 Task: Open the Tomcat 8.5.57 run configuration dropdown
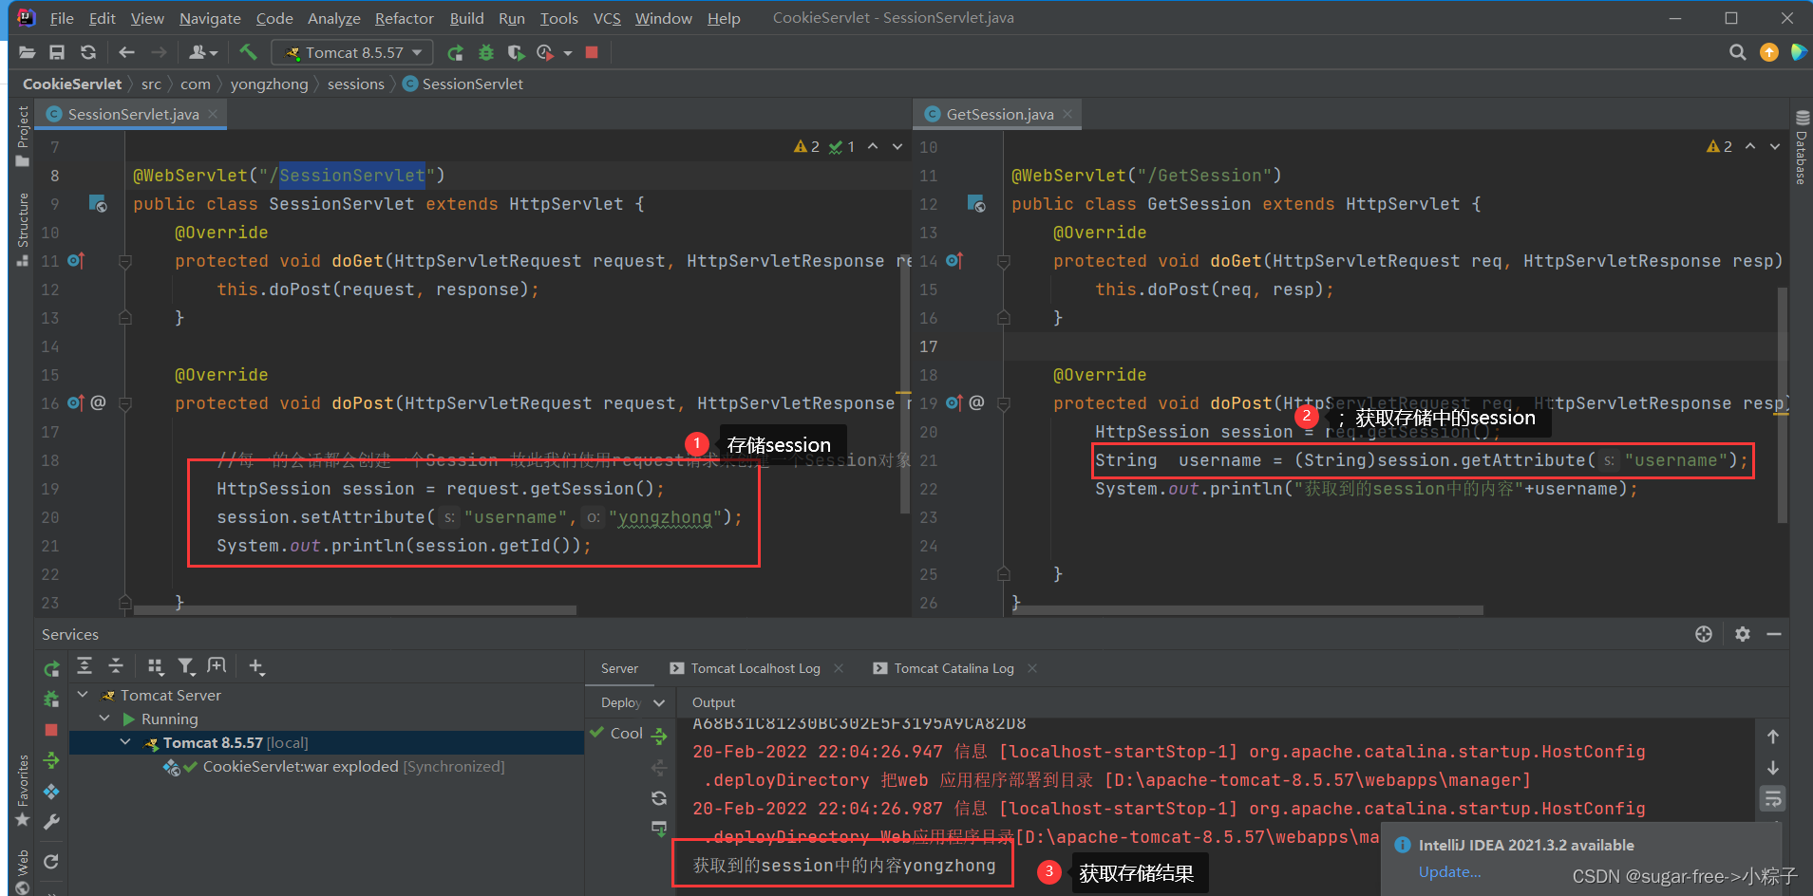click(352, 52)
